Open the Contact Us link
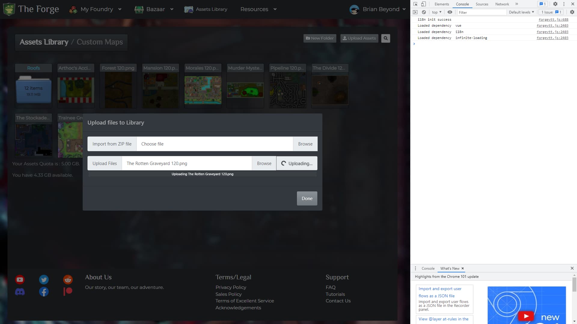 pyautogui.click(x=338, y=301)
